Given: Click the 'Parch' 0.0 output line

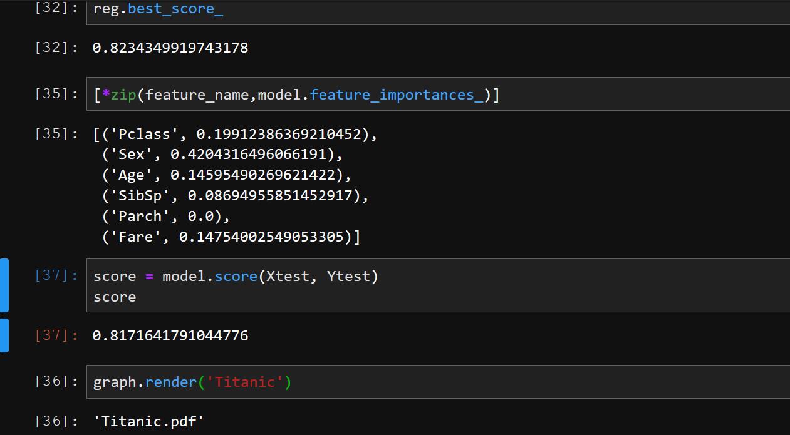Looking at the screenshot, I should click(x=166, y=217).
